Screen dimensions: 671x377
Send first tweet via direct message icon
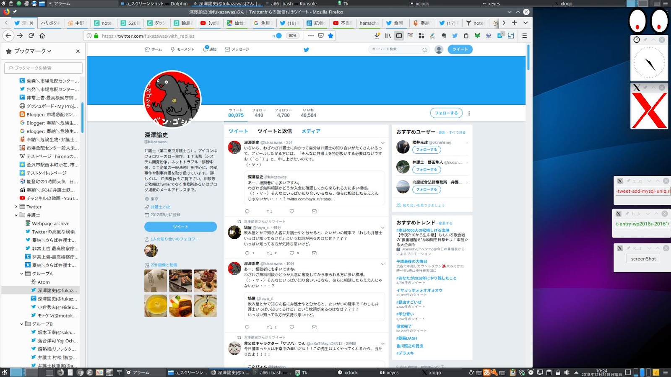tap(314, 212)
